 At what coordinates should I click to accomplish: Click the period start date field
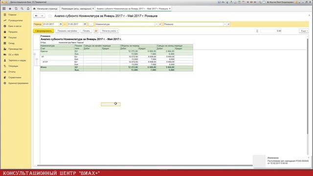tap(51, 24)
